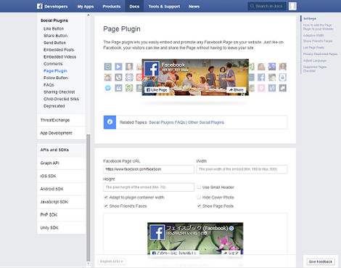Jump to Settings in the right outline
This screenshot has height=268, width=341.
point(310,19)
